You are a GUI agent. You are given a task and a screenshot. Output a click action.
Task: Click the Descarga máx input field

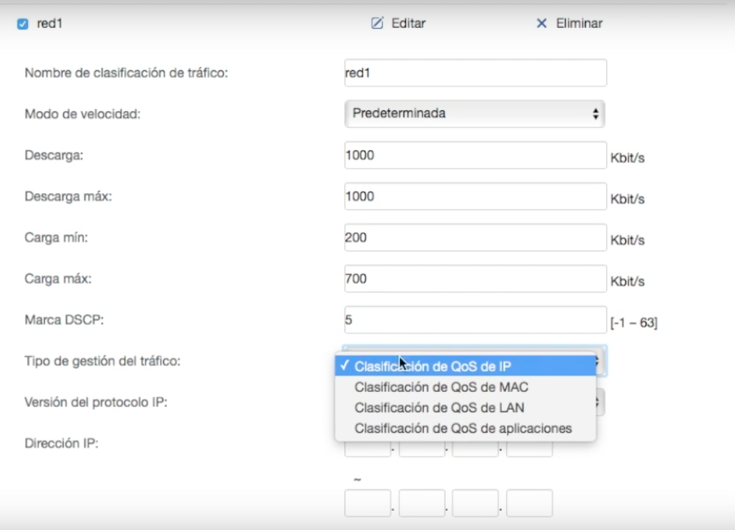[x=475, y=197]
